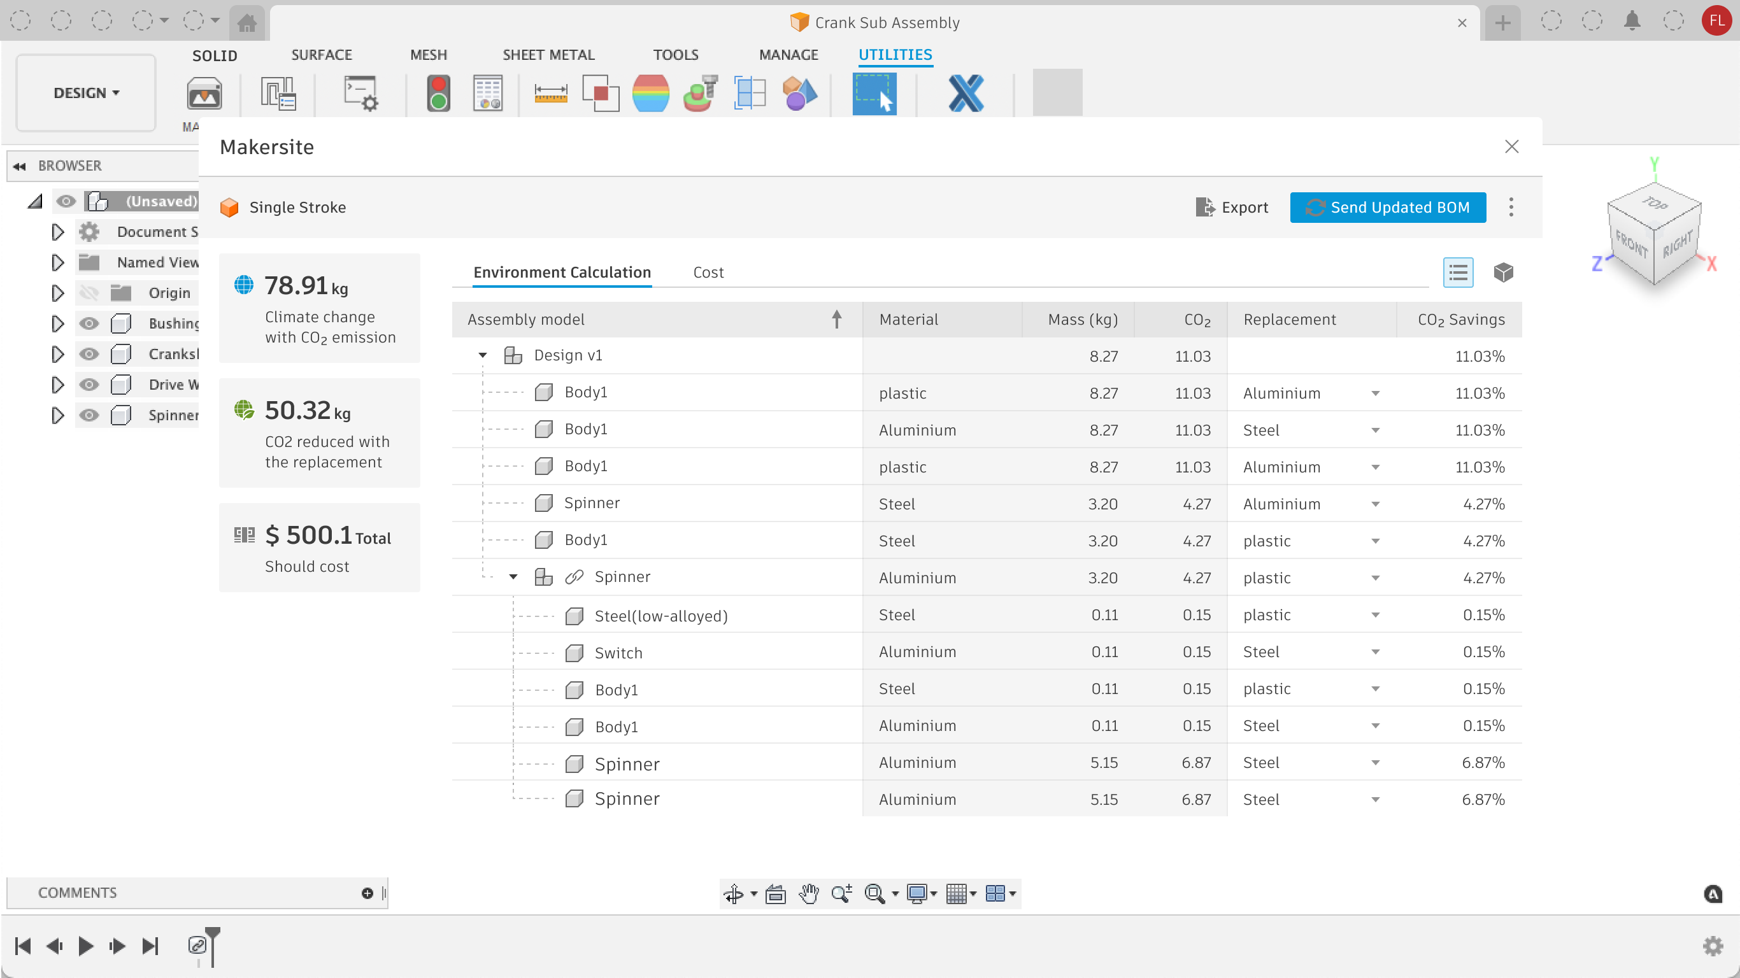Screen dimensions: 1740x978
Task: Open a new document tab with plus
Action: [1502, 23]
